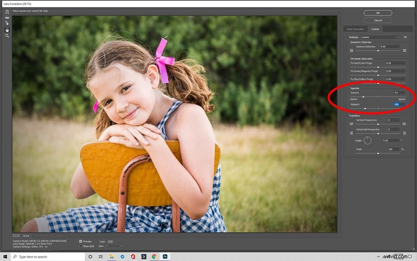Viewport: 417px width, 261px height.
Task: Open the Windows Start menu
Action: point(5,257)
